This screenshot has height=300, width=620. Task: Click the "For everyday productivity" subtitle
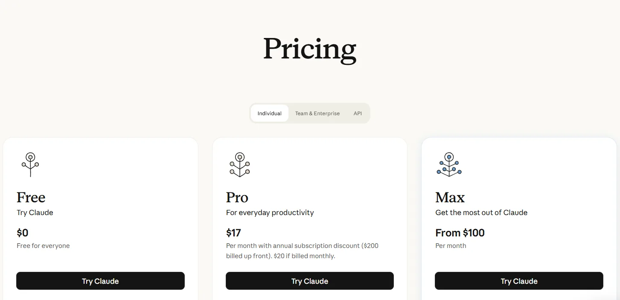coord(270,213)
